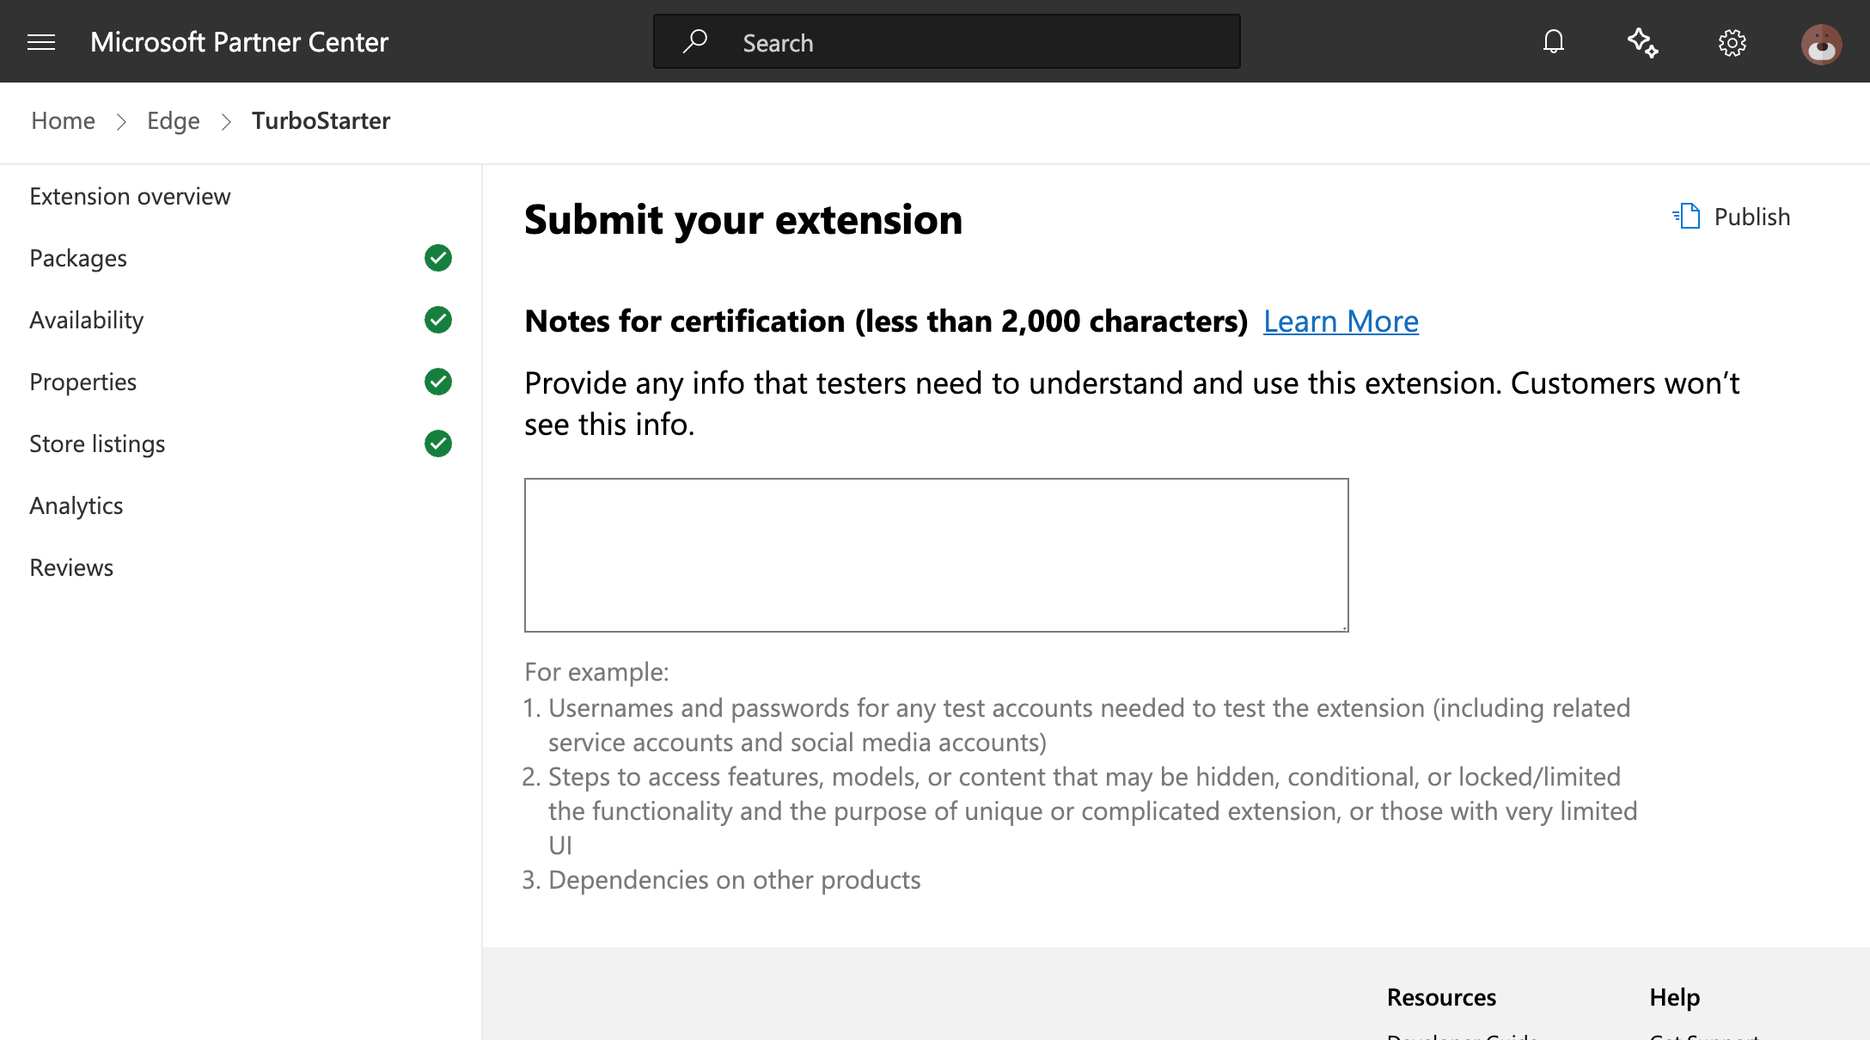Image resolution: width=1870 pixels, height=1040 pixels.
Task: Open the user profile avatar
Action: [1821, 44]
